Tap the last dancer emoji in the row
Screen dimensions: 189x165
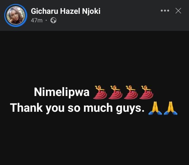pos(146,92)
